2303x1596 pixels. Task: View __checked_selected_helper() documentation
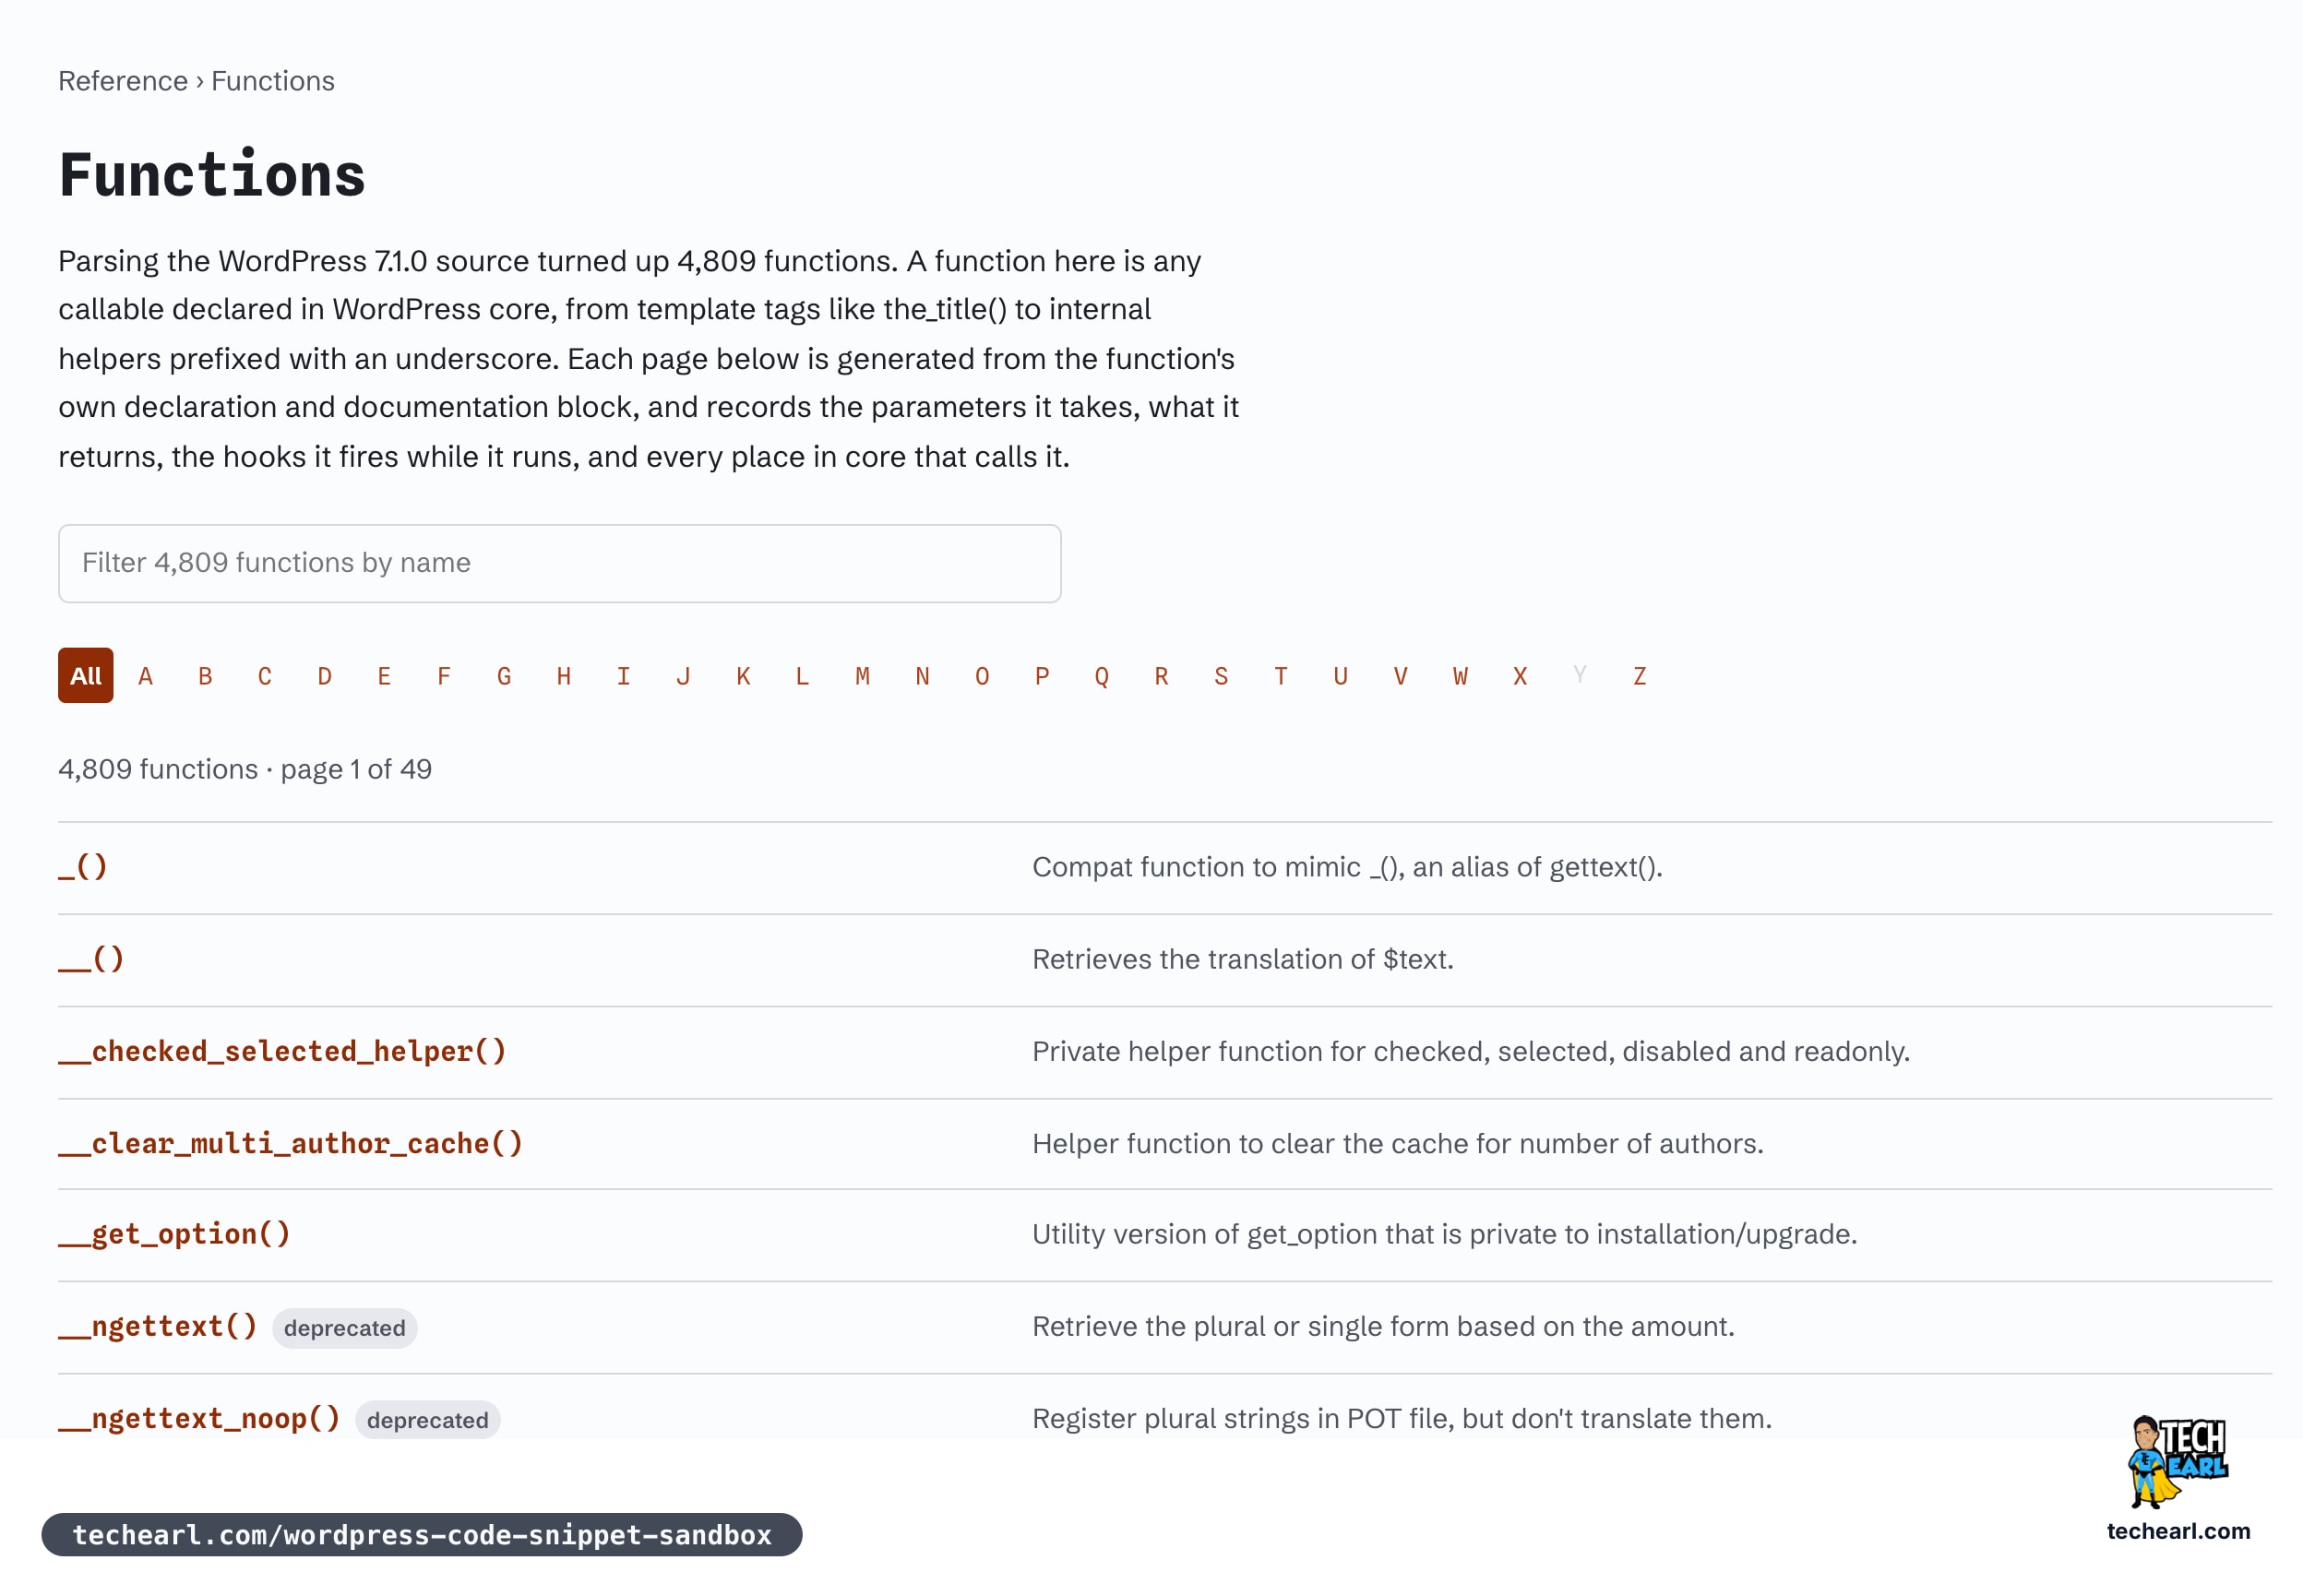click(x=282, y=1050)
